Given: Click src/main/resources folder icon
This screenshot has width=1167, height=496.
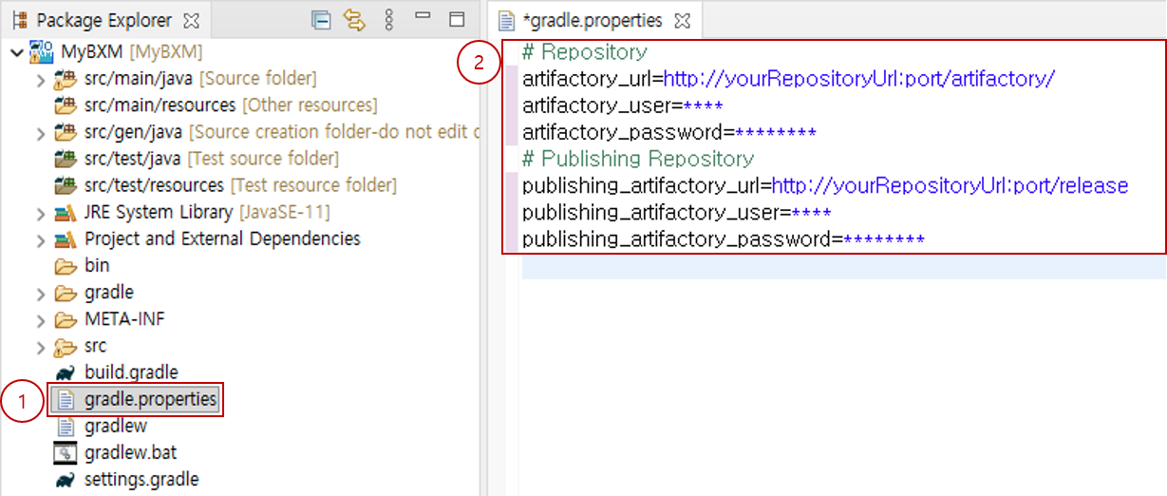Looking at the screenshot, I should click(x=66, y=105).
